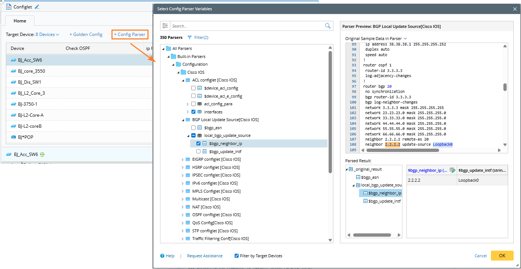Viewport: 521px width, 269px height.
Task: Open the parser filter settings icon
Action: tap(165, 26)
